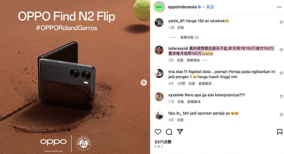The image size is (284, 154).
Task: View the 5371 likes list
Action: [163, 142]
